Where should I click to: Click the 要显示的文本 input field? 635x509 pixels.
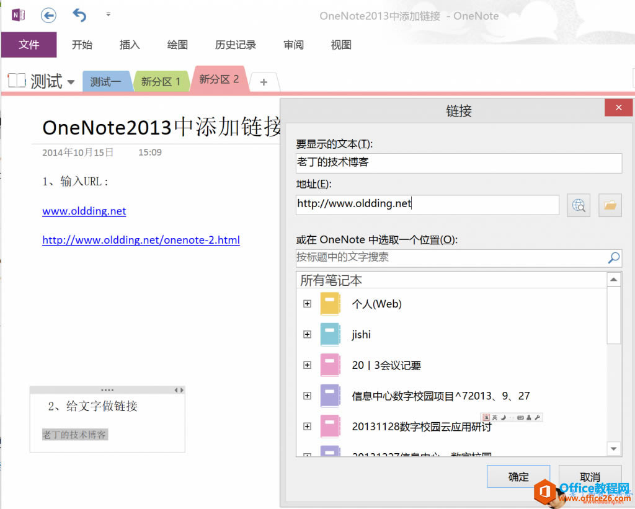pos(458,163)
